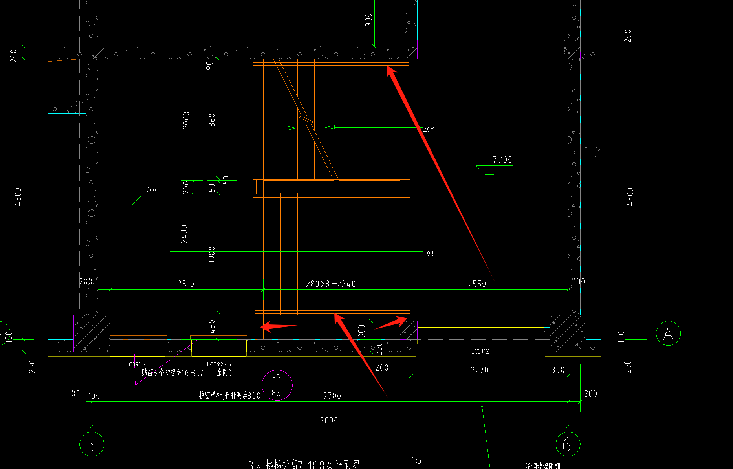Click the 1:50 scale text

(418, 460)
